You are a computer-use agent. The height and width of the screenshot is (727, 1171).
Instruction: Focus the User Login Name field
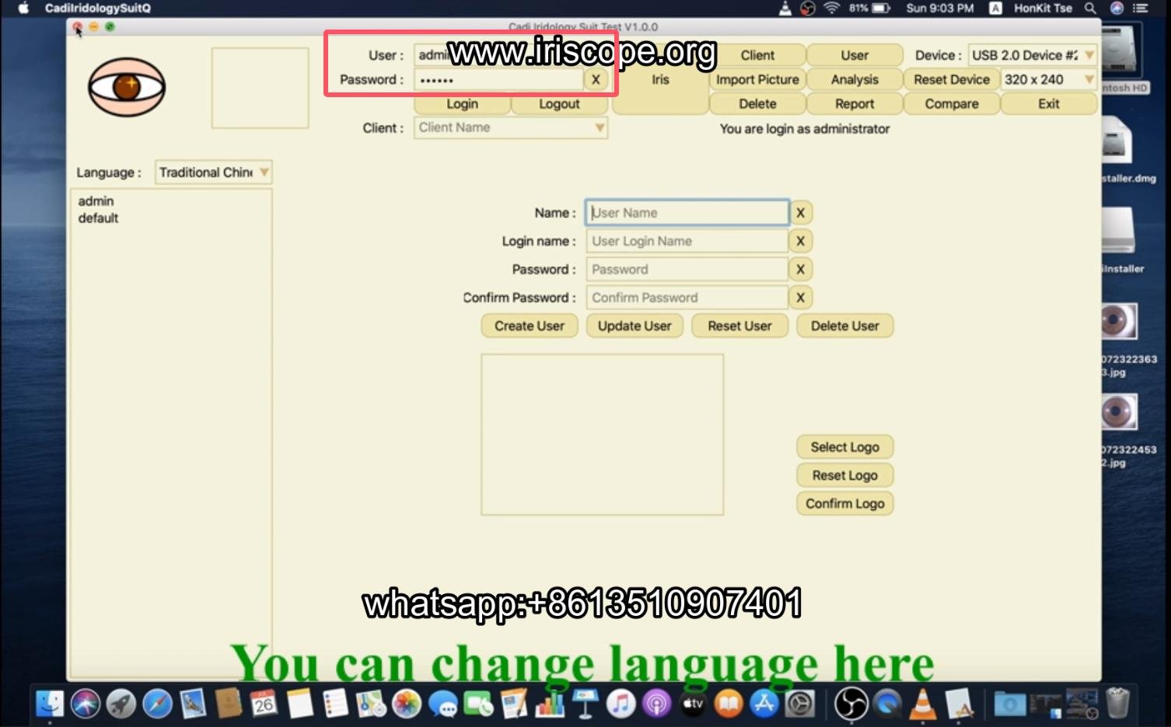tap(687, 241)
